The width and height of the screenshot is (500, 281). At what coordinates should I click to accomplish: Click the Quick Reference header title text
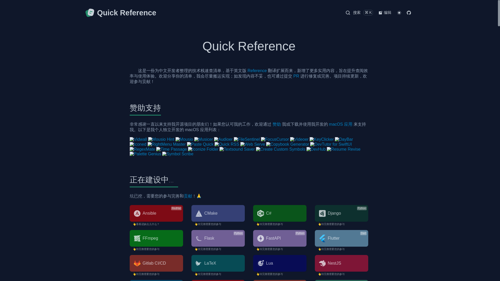pyautogui.click(x=127, y=13)
